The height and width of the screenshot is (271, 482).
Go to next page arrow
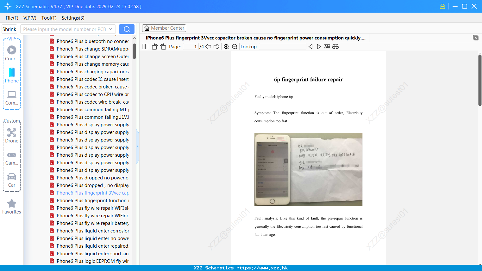point(216,46)
